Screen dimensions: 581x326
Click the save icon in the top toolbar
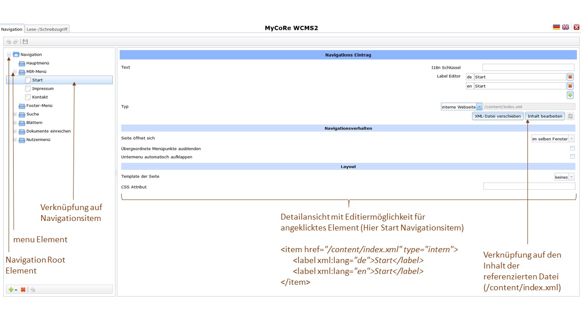pos(25,42)
